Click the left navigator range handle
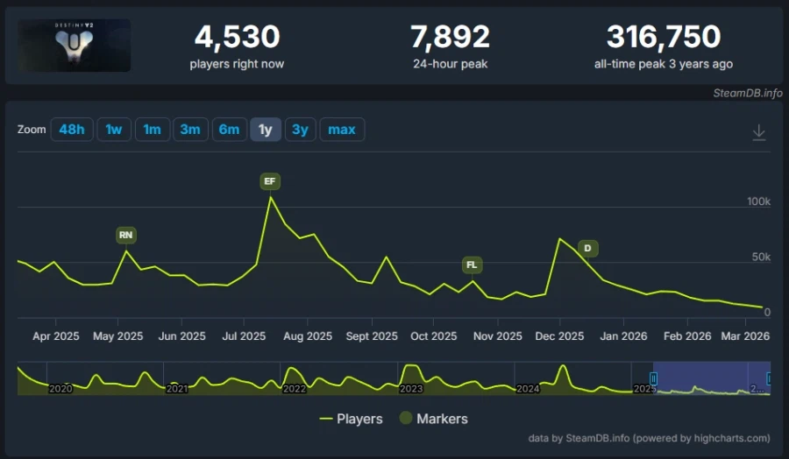Screen dimensions: 789x459 point(653,378)
